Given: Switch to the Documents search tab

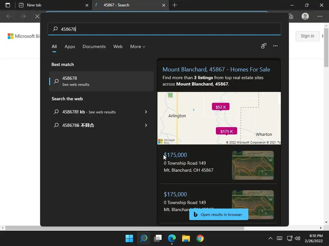Looking at the screenshot, I should click(x=94, y=47).
